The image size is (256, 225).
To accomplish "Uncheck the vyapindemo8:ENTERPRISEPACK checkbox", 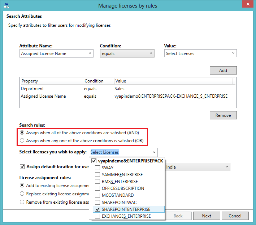I will (x=94, y=161).
